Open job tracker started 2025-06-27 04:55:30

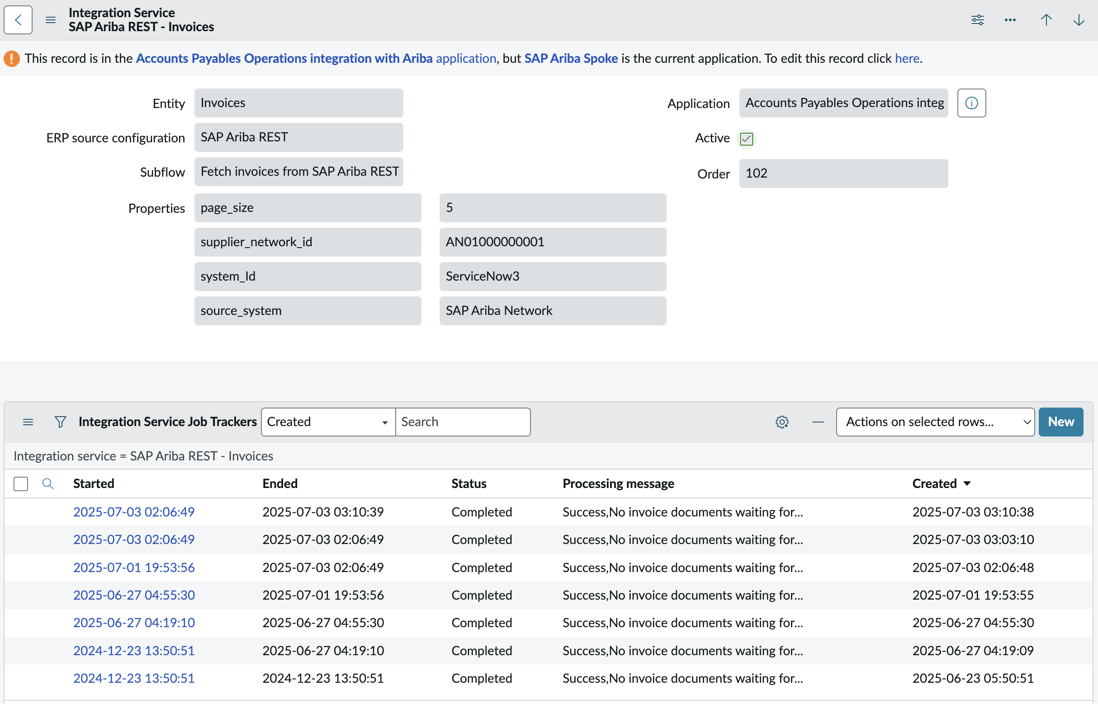point(134,595)
